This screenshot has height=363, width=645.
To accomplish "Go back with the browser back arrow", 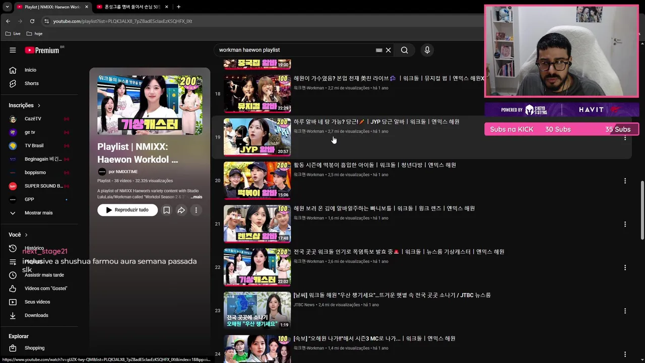I will [8, 21].
